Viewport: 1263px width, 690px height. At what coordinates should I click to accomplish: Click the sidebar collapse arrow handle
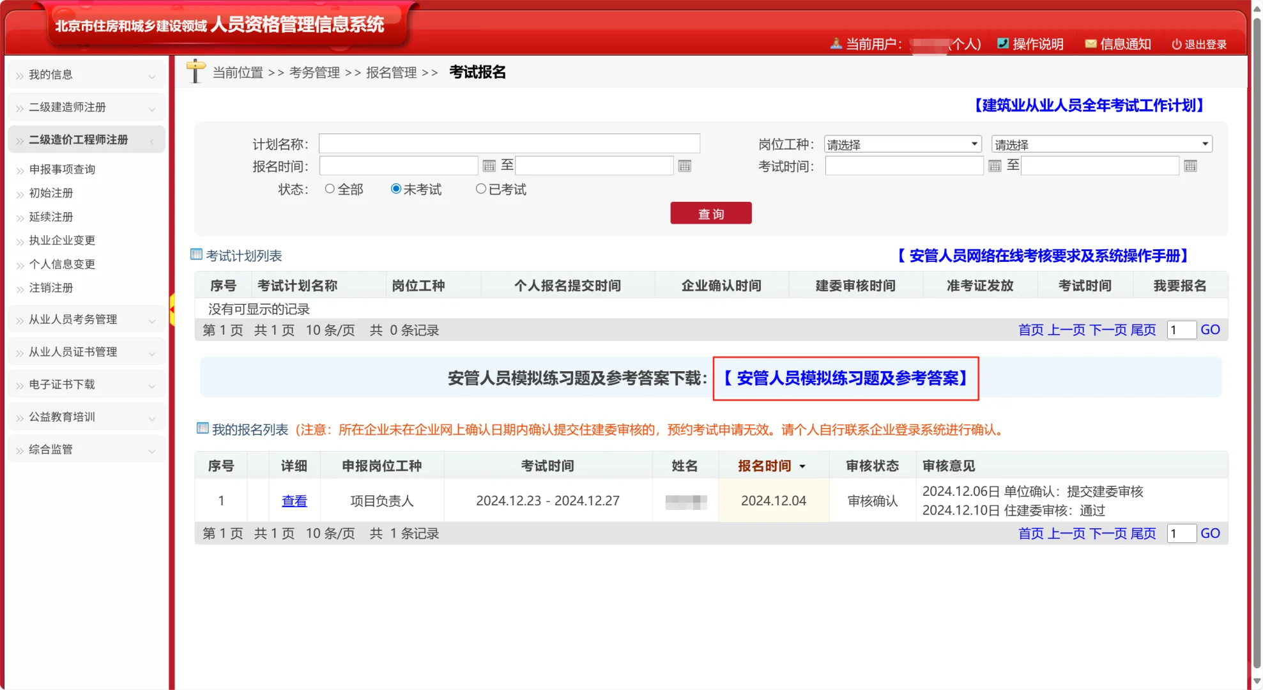coord(172,310)
